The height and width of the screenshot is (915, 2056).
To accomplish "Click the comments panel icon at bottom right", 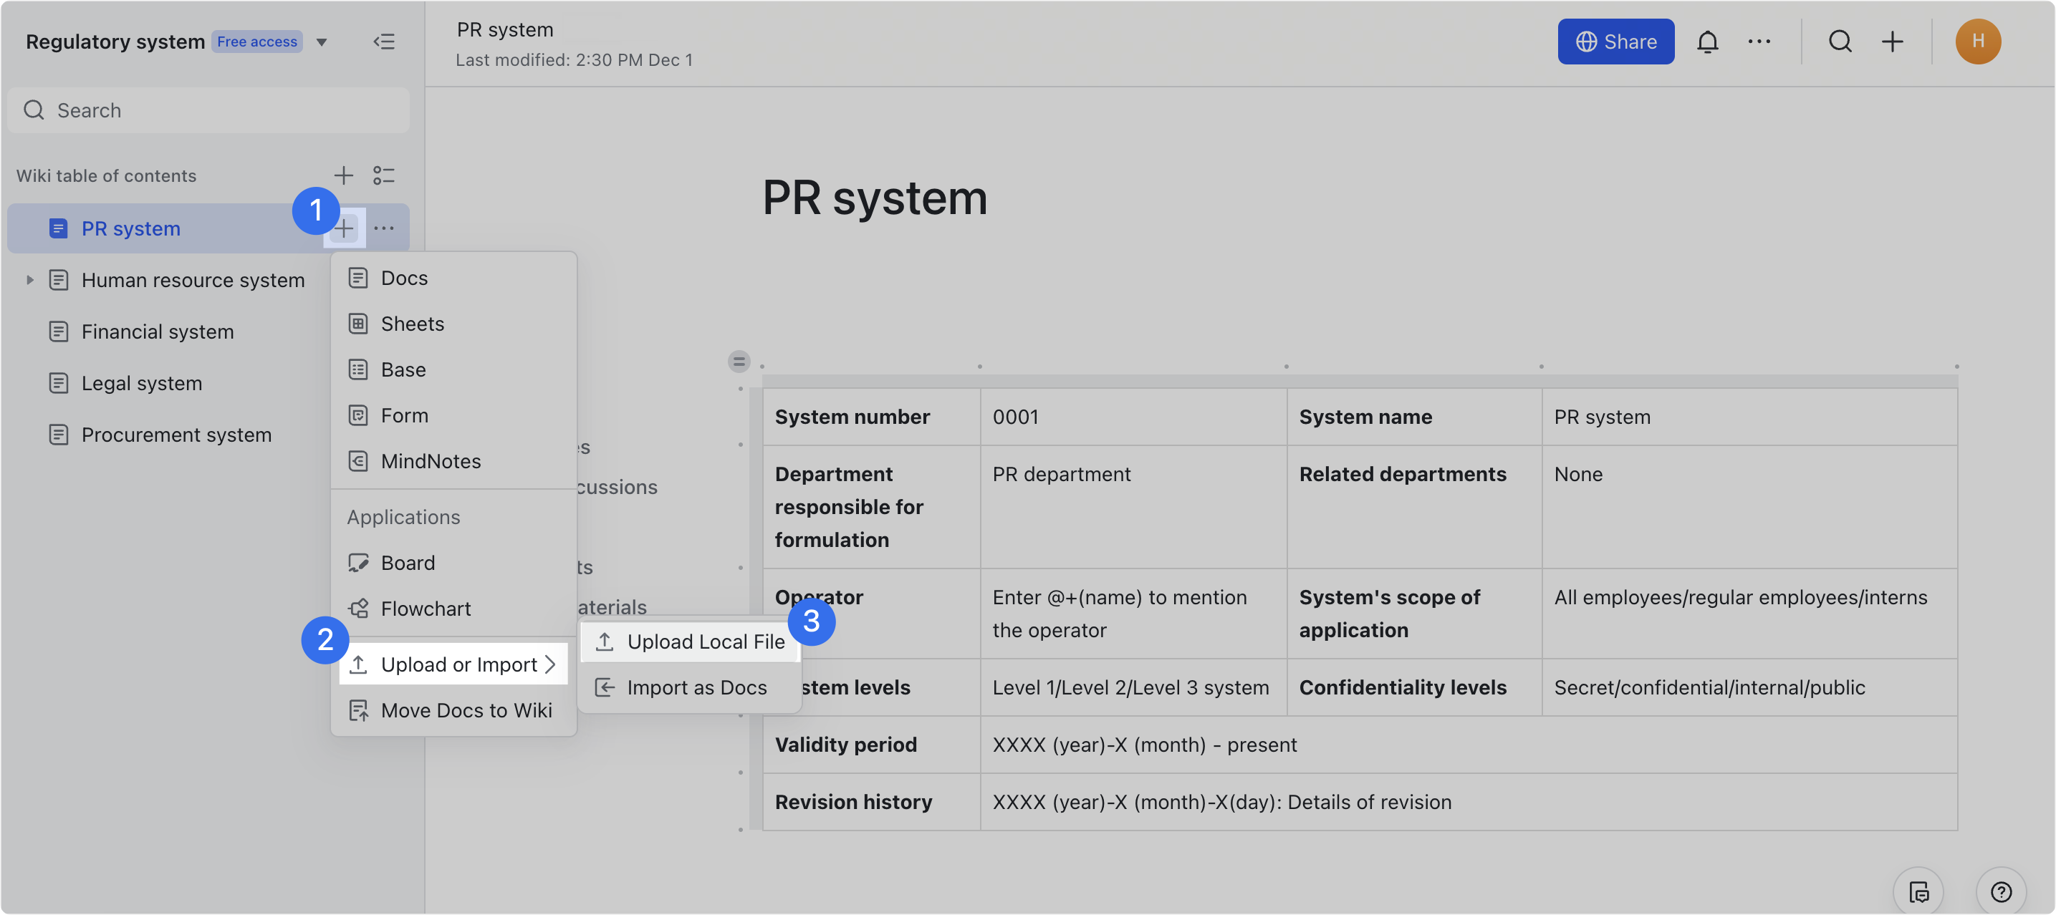I will pos(1918,891).
